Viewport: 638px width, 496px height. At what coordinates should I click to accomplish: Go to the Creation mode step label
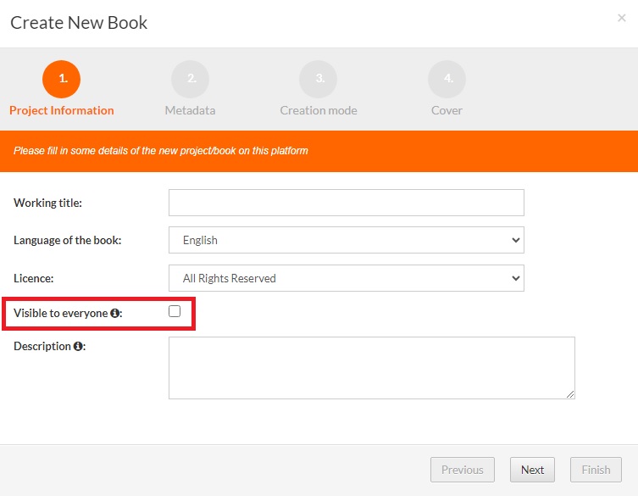coord(319,110)
